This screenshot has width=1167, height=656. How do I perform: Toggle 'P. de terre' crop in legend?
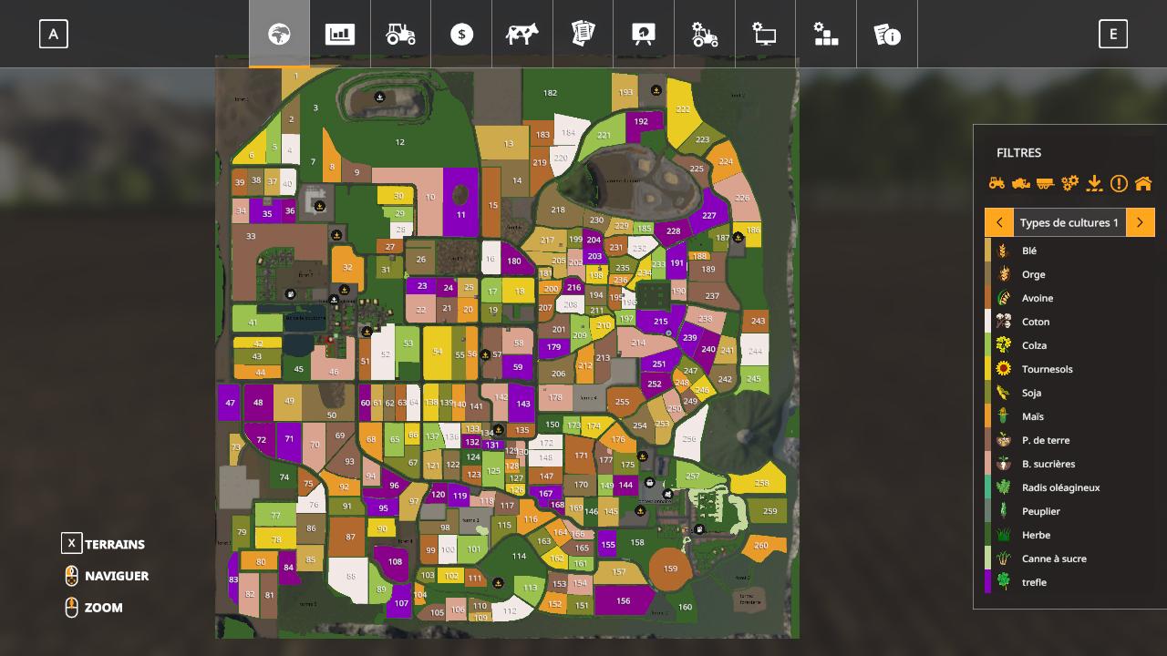click(x=1069, y=440)
